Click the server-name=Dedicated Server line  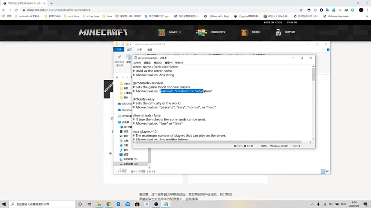(156, 67)
